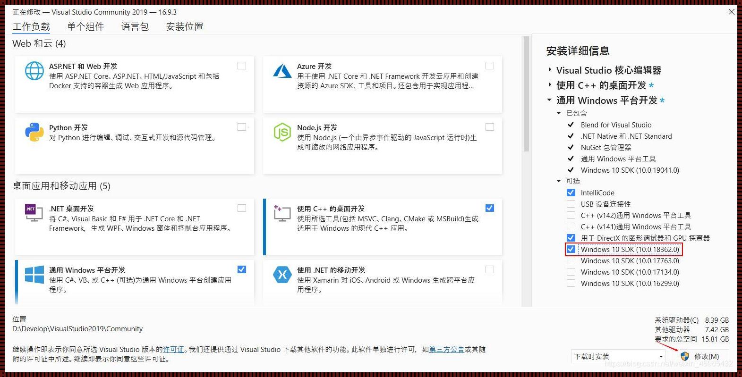
Task: Click checkmark beside .NET Native 和 .NET Standard
Action: point(571,136)
